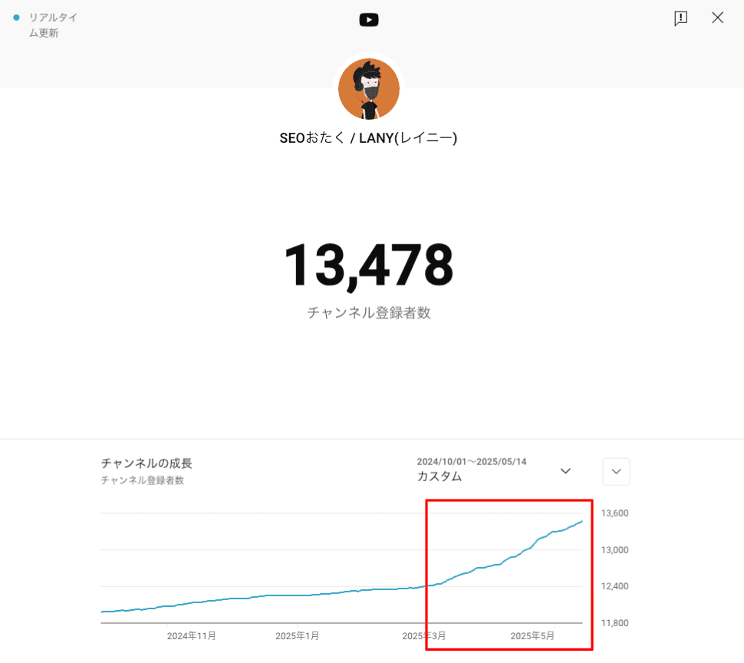Click the 13,600 axis label
The image size is (744, 663).
[614, 513]
